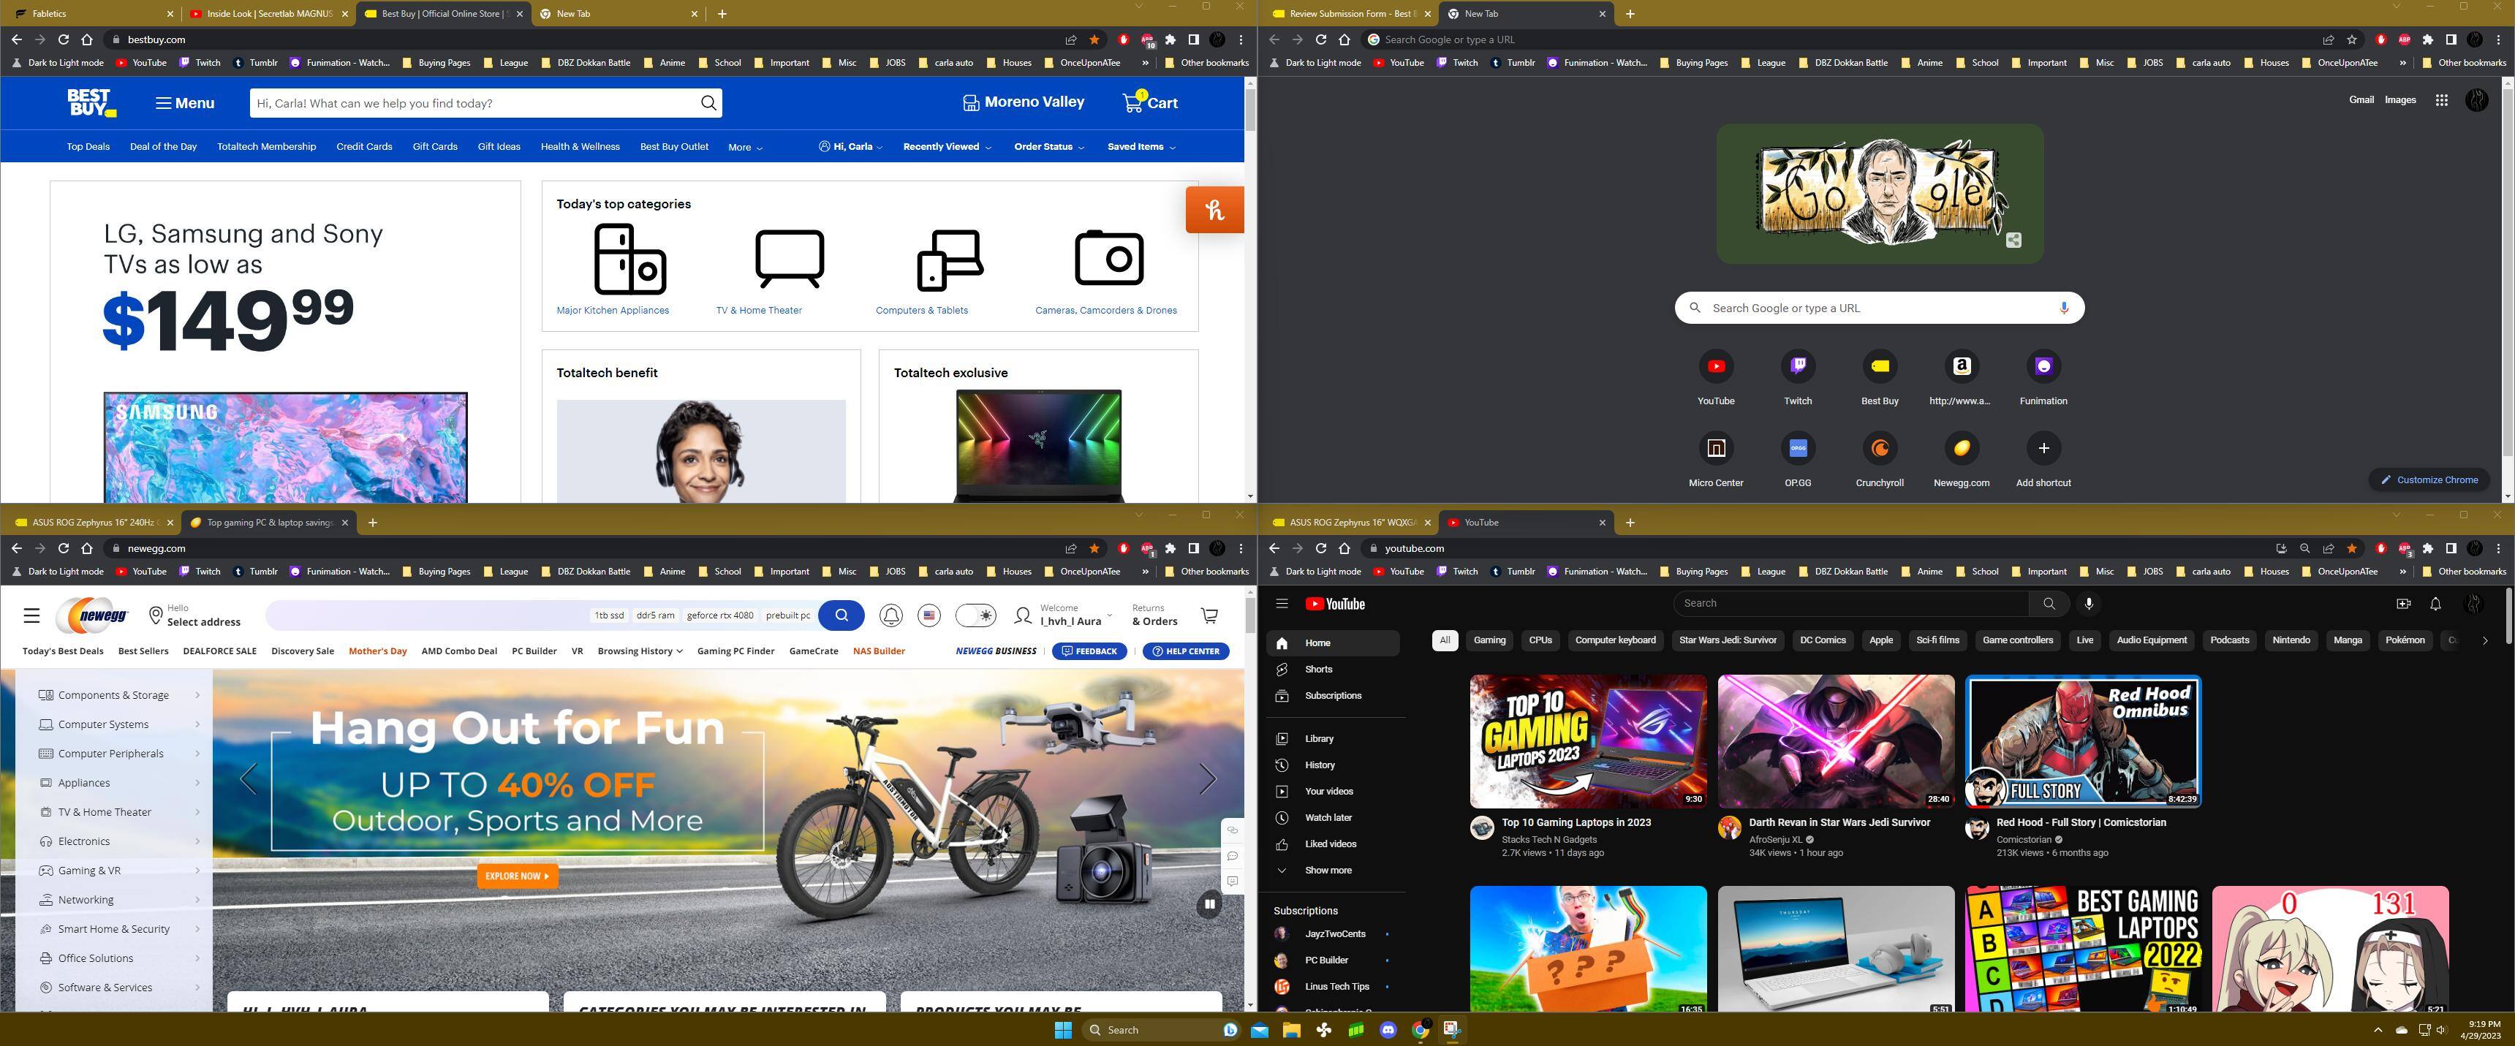Open Newegg country flag selector
The width and height of the screenshot is (2515, 1046).
(929, 615)
